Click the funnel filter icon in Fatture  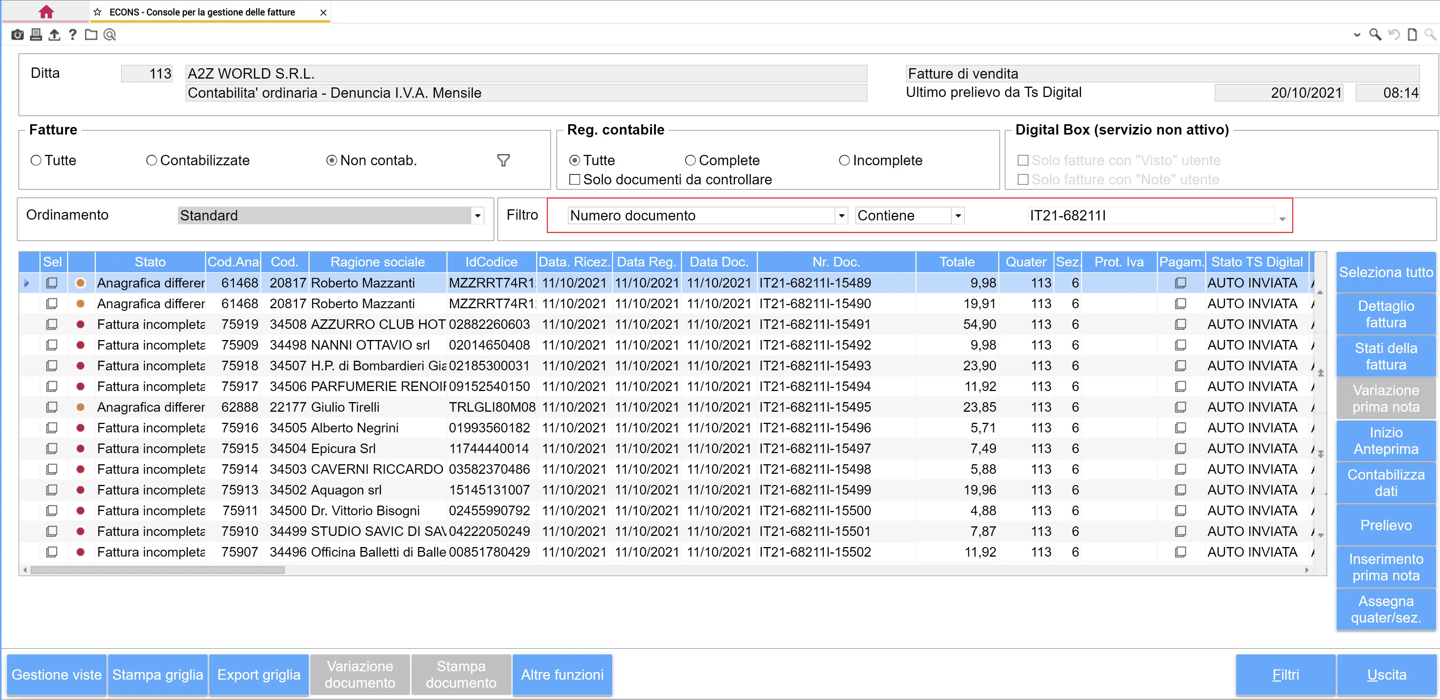(503, 161)
